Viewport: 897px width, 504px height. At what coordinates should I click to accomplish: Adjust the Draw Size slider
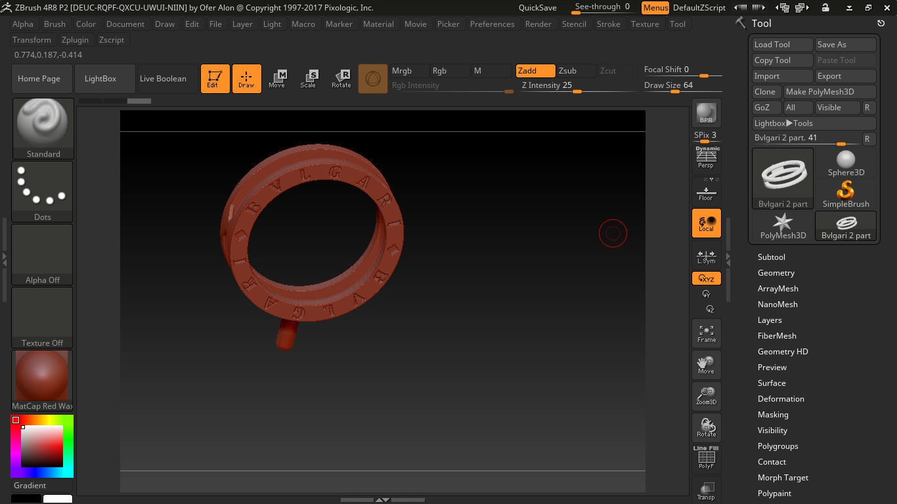pyautogui.click(x=683, y=86)
